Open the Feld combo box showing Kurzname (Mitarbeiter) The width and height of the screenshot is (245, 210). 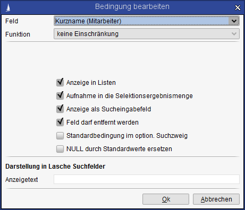(147, 21)
